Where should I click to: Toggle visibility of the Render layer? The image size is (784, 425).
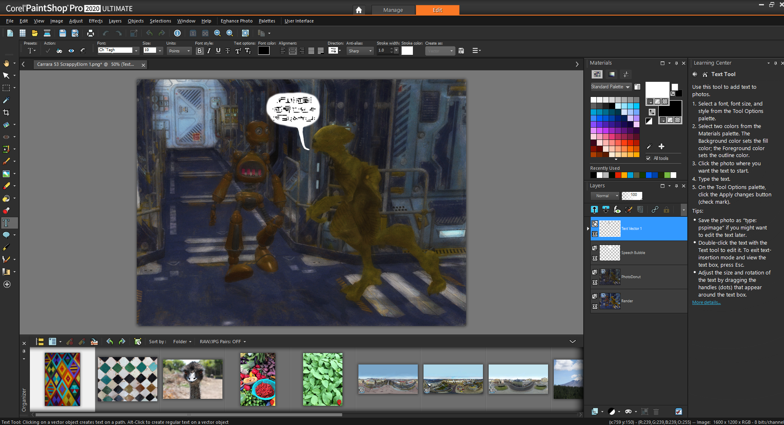click(x=595, y=306)
